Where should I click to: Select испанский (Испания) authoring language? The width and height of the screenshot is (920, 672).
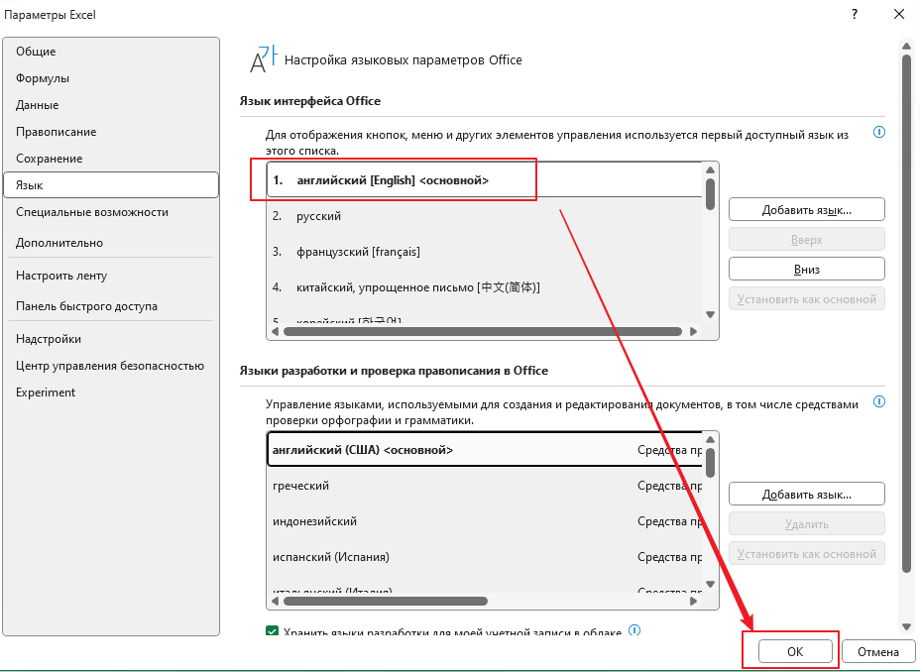pos(485,556)
